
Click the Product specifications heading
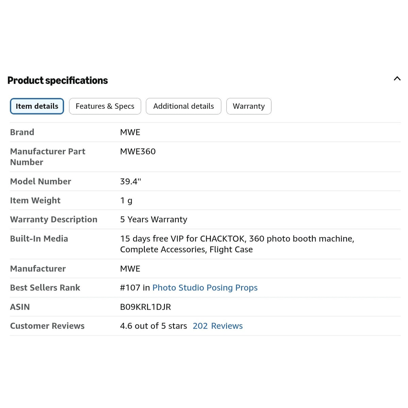[x=57, y=81]
